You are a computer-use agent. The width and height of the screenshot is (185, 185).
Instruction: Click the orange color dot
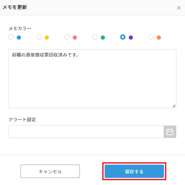click(x=159, y=38)
